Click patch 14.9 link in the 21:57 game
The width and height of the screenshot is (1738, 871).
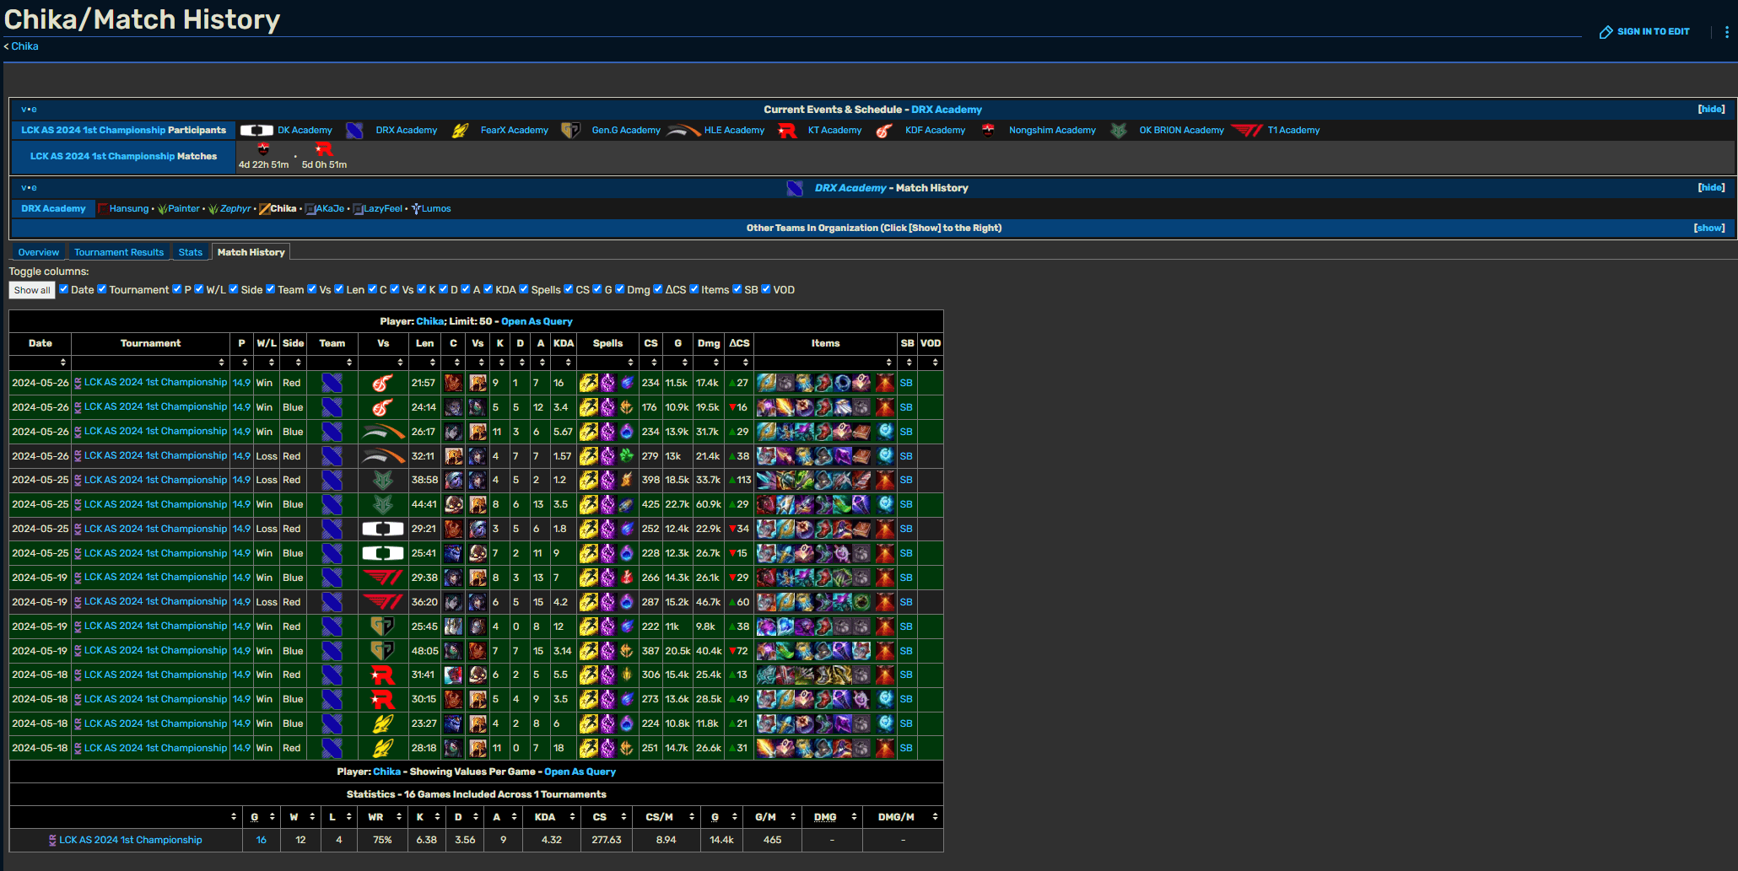[x=241, y=383]
